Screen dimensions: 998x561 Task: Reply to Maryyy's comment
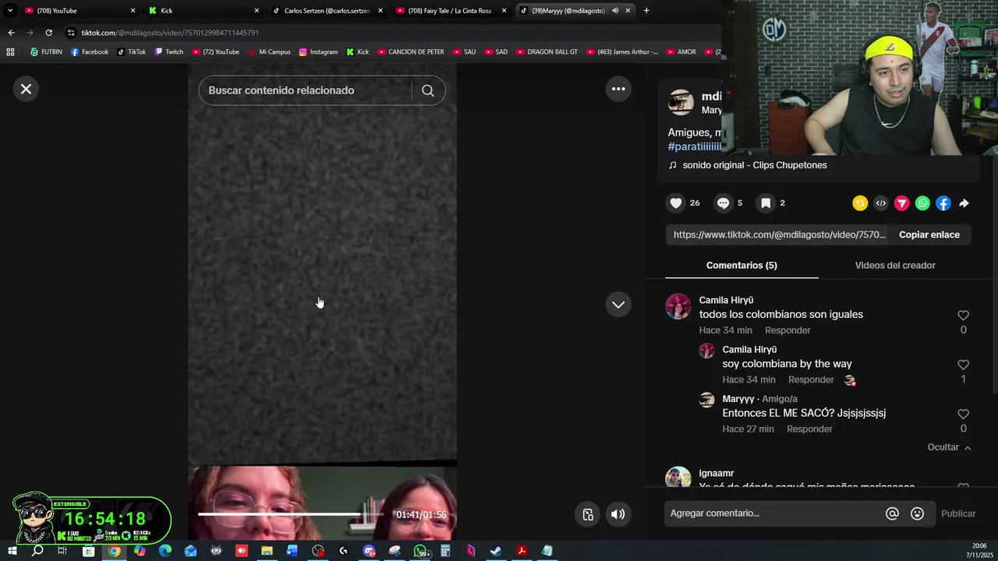pos(809,429)
